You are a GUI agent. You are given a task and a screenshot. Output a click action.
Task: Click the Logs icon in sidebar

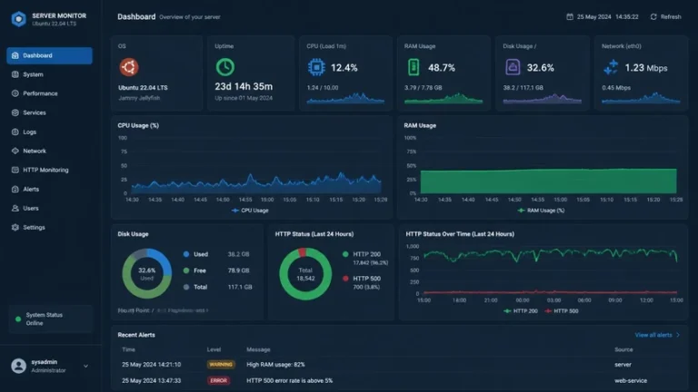click(15, 132)
